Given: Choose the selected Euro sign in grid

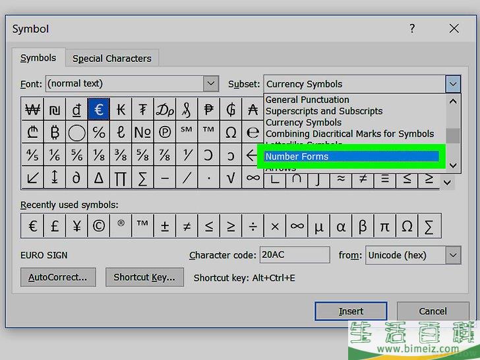Looking at the screenshot, I should point(99,109).
